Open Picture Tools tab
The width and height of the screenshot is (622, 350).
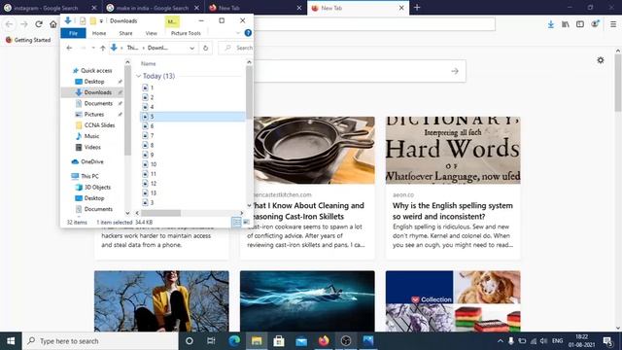(x=186, y=33)
